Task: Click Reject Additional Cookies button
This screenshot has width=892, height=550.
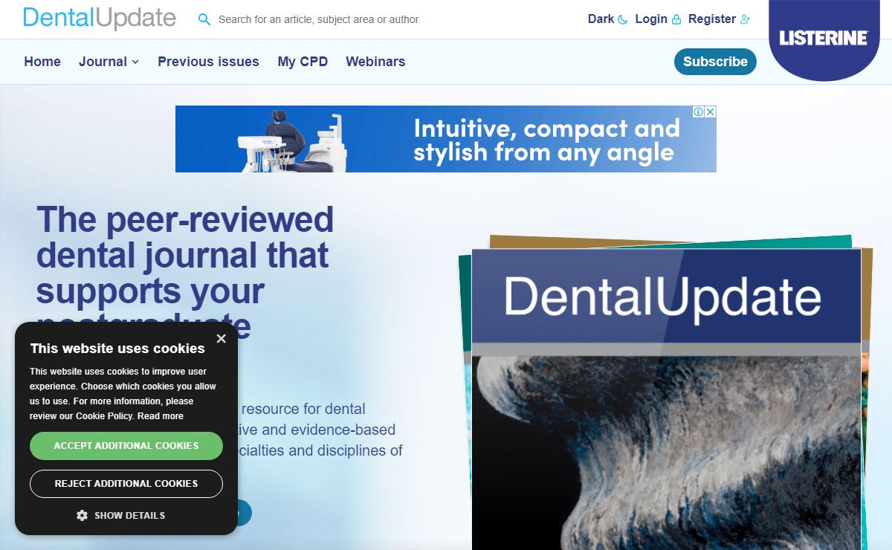Action: tap(126, 484)
